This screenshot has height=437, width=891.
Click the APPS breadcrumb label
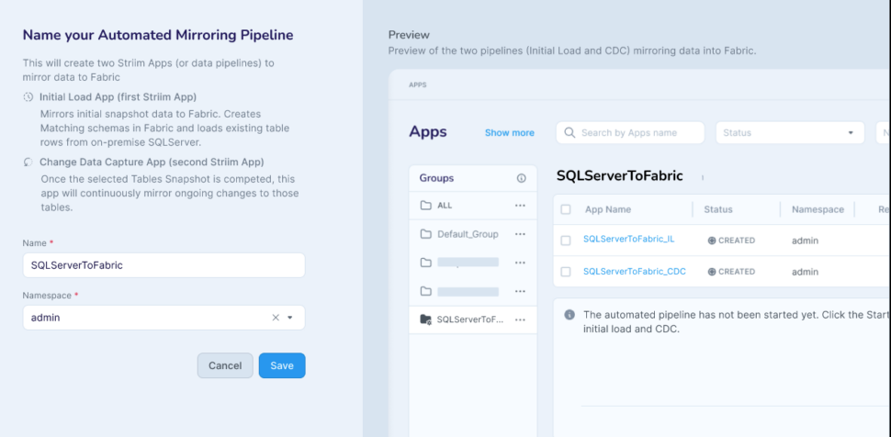coord(418,84)
